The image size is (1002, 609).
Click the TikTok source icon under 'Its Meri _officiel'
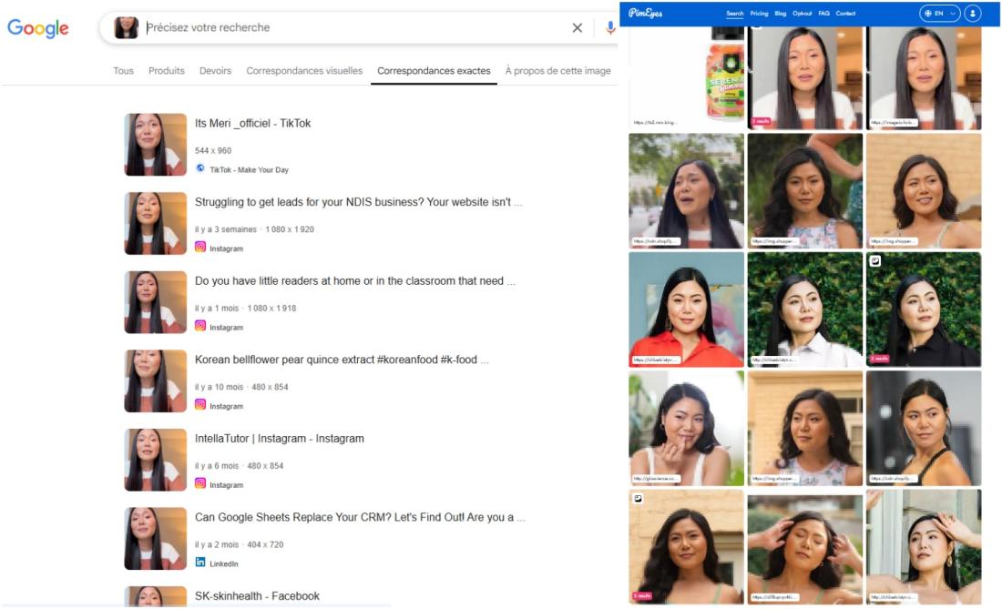200,168
